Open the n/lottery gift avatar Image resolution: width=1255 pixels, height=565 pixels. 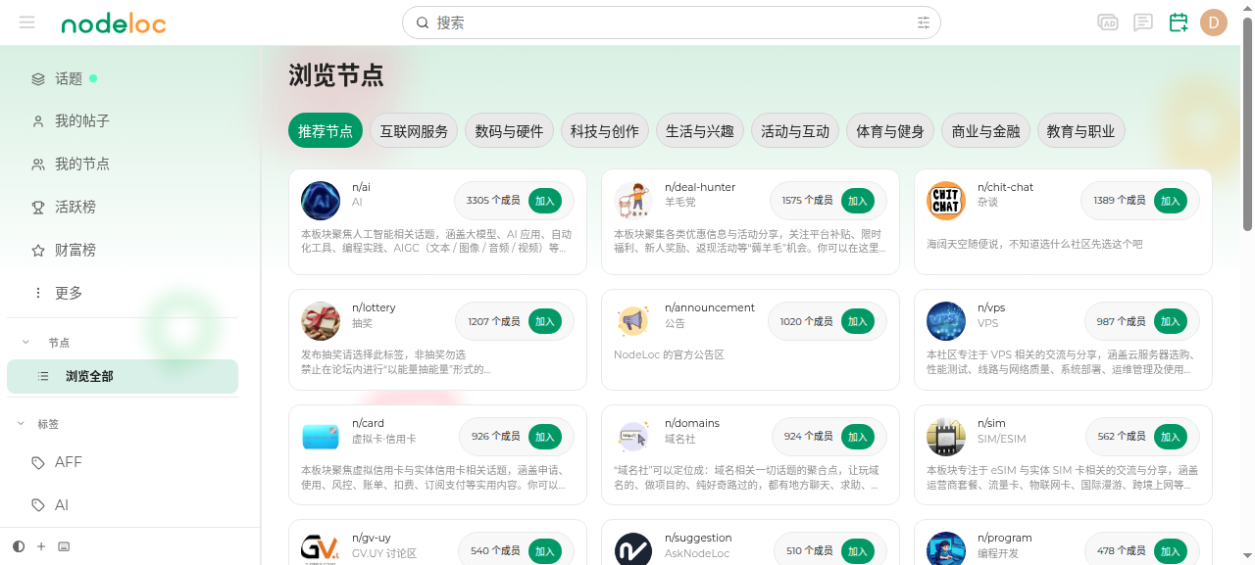coord(321,321)
